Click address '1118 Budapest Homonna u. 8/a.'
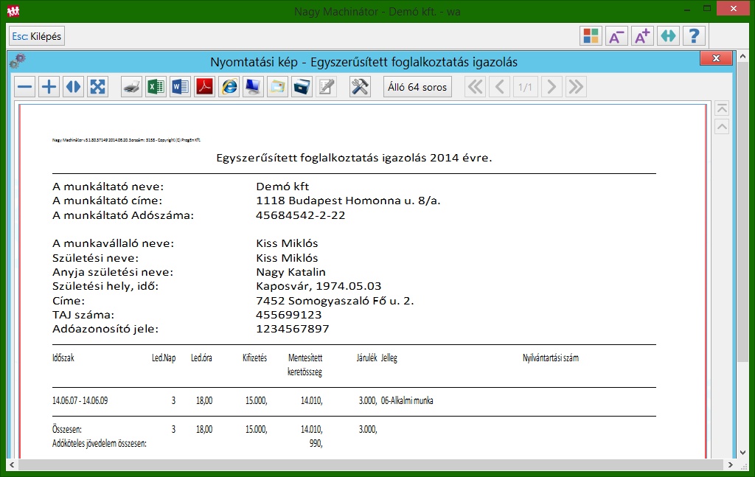Viewport: 755px width, 477px height. pos(348,201)
